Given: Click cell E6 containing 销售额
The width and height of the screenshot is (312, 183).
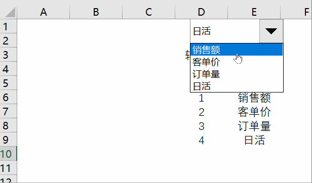Looking at the screenshot, I should 254,97.
